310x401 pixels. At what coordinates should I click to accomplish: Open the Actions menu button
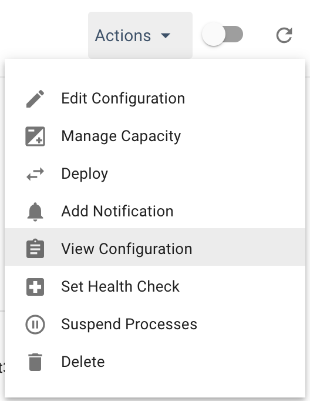click(x=140, y=35)
